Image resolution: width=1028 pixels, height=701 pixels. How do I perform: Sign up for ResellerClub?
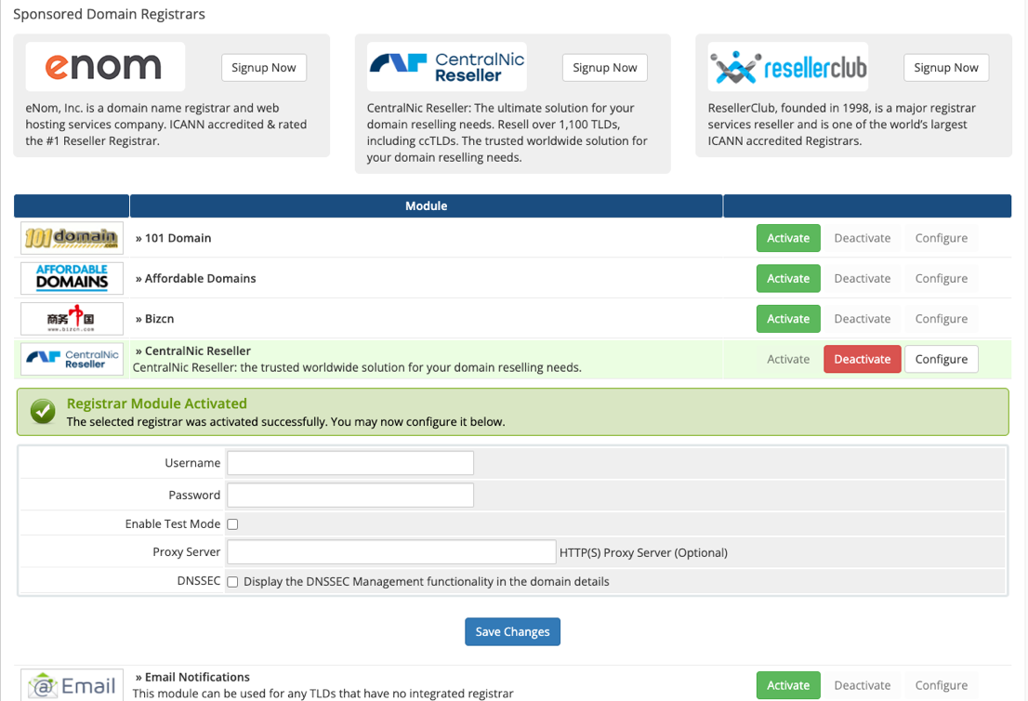click(x=946, y=68)
